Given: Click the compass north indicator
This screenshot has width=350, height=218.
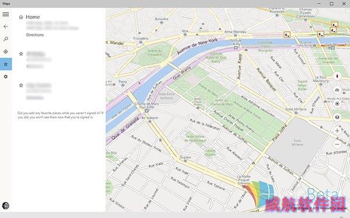Looking at the screenshot, I should tap(337, 76).
